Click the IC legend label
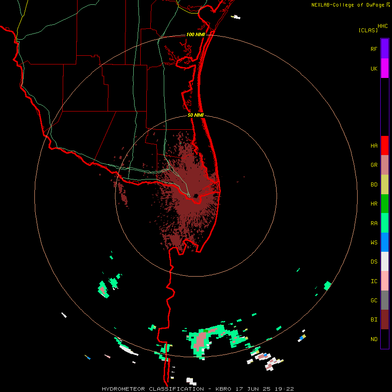 [x=374, y=281]
